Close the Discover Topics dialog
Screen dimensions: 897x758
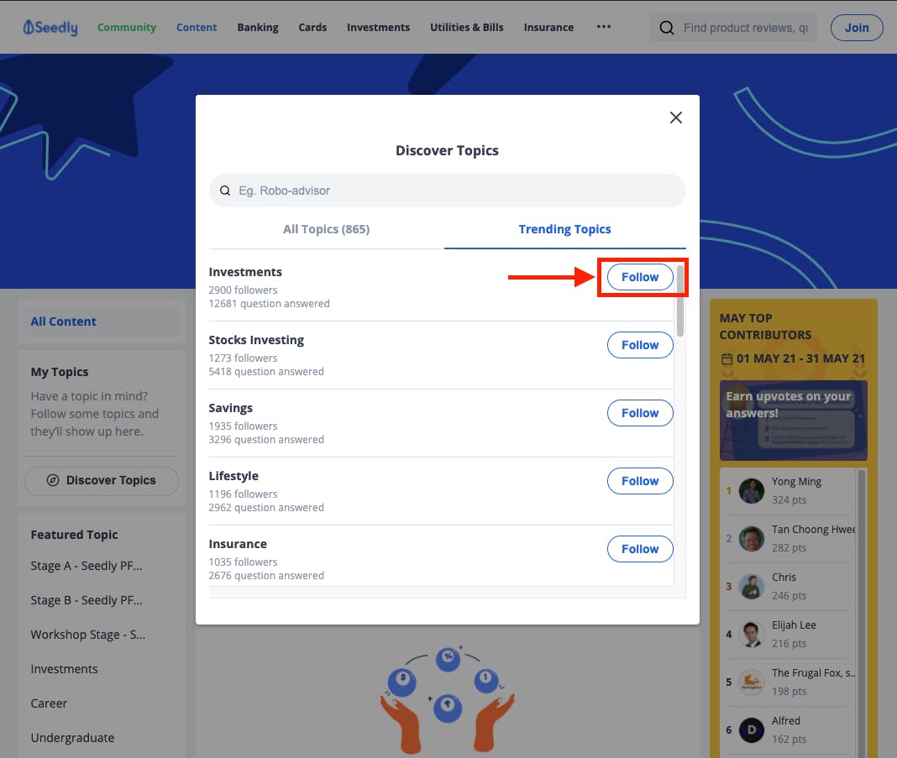[x=675, y=118]
